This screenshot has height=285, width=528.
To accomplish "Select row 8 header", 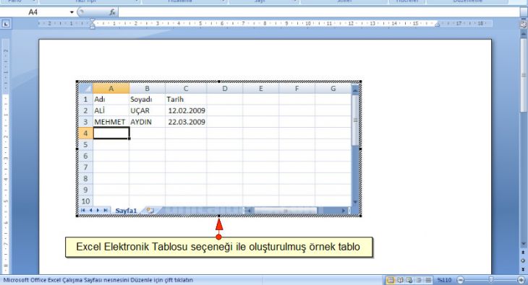I will pyautogui.click(x=85, y=178).
